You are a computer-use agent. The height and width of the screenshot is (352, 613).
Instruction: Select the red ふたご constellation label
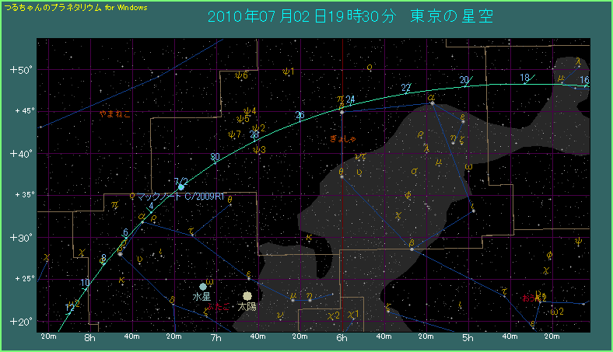click(217, 308)
